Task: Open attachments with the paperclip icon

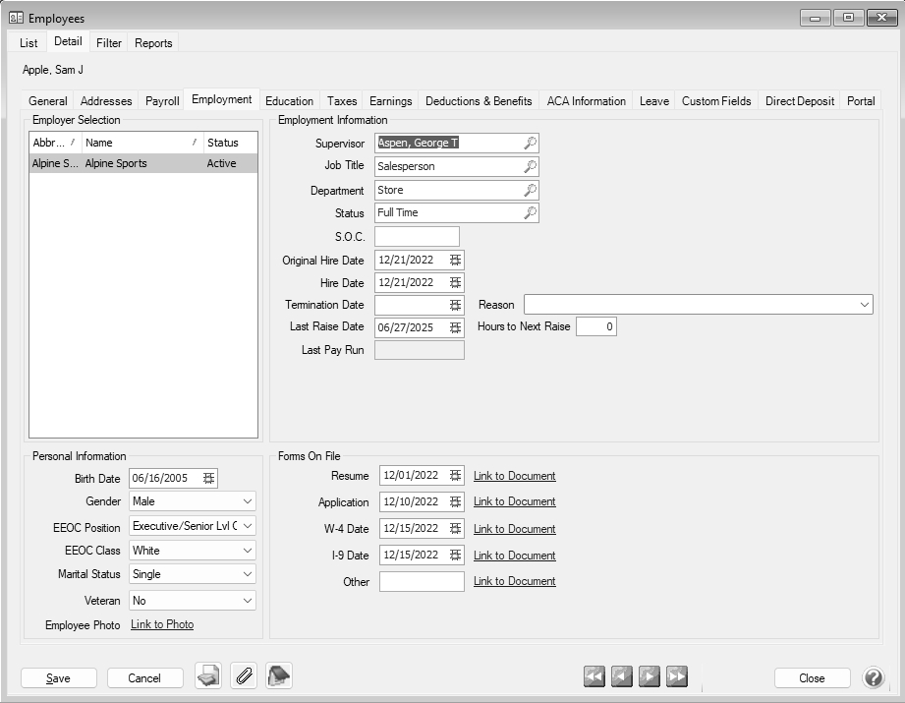Action: click(244, 676)
